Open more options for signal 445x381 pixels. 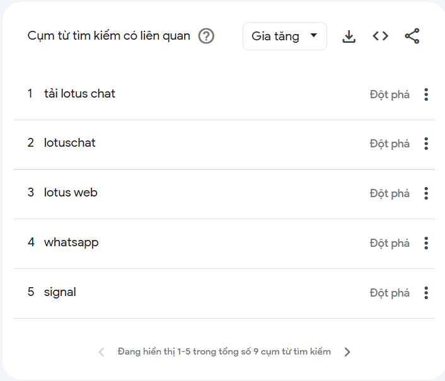coord(426,293)
